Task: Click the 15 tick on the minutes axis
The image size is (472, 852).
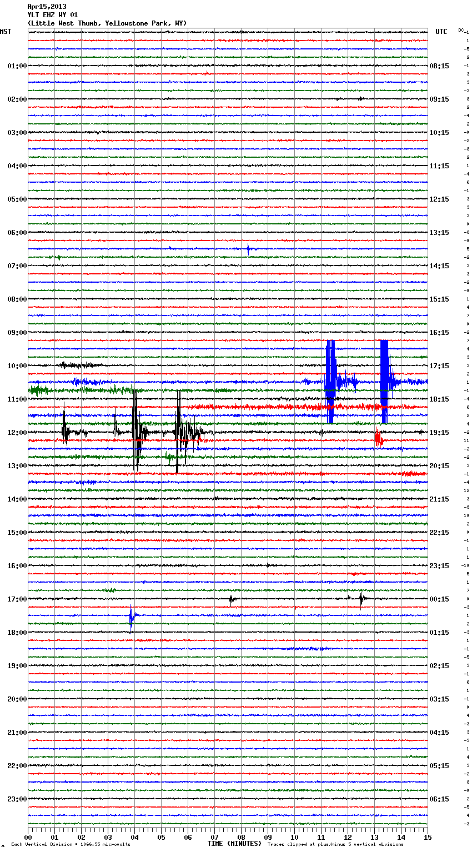Action: (x=428, y=837)
